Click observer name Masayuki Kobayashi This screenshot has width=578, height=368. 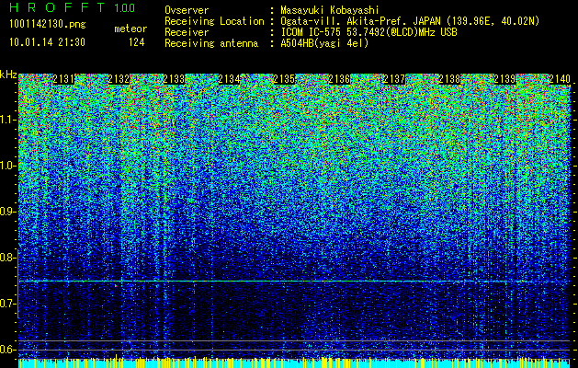click(x=330, y=10)
